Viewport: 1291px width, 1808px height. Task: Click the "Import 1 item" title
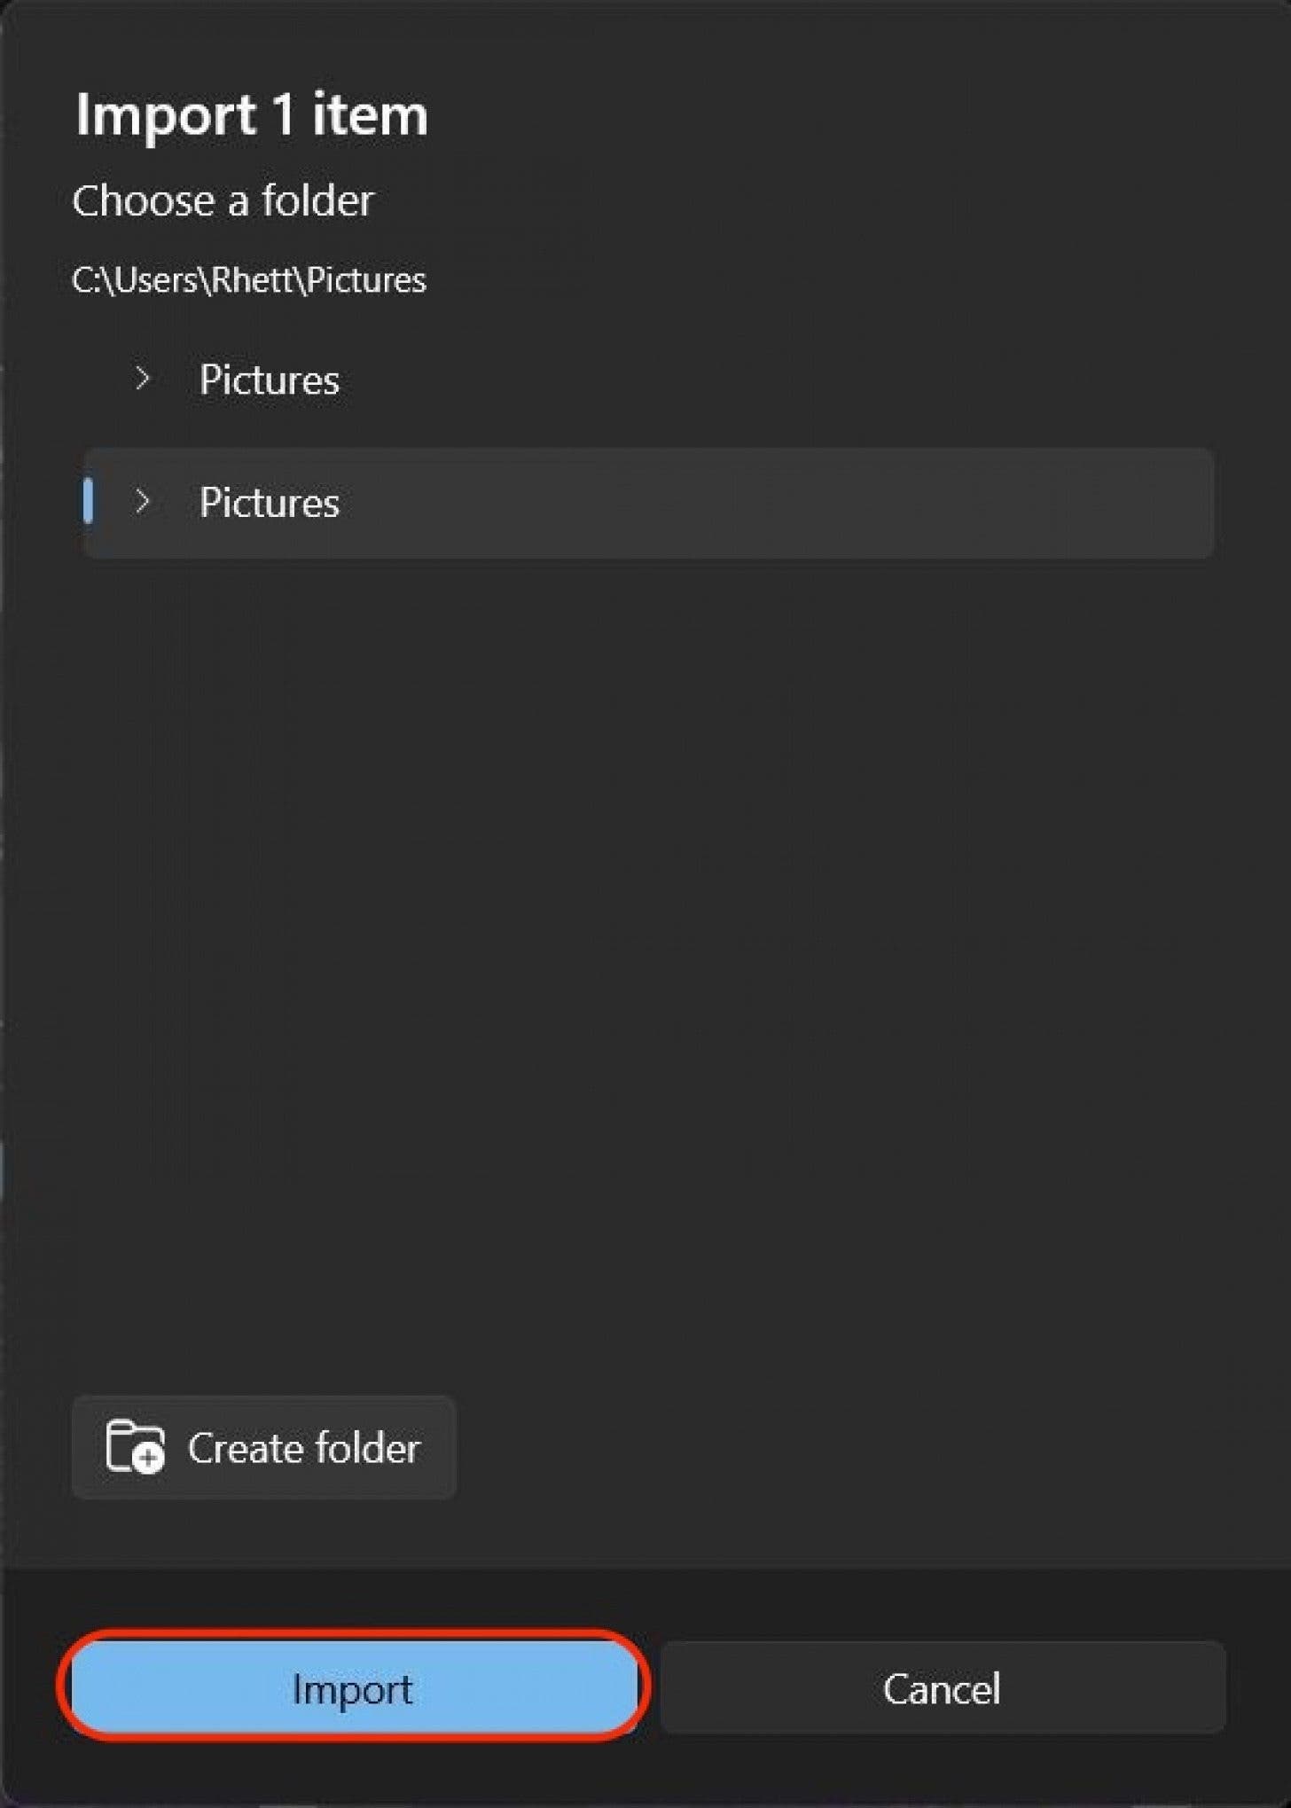pos(251,115)
